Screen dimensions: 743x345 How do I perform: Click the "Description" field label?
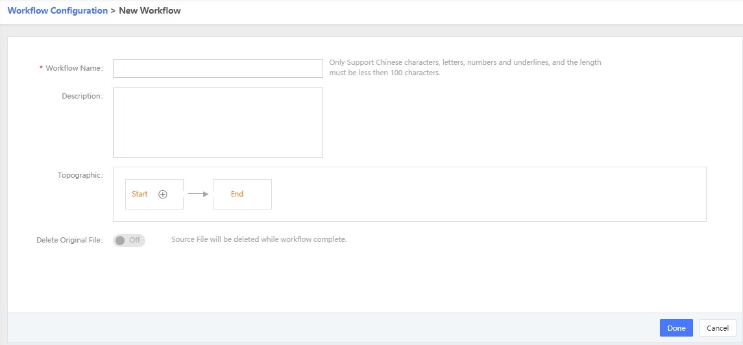click(x=82, y=96)
